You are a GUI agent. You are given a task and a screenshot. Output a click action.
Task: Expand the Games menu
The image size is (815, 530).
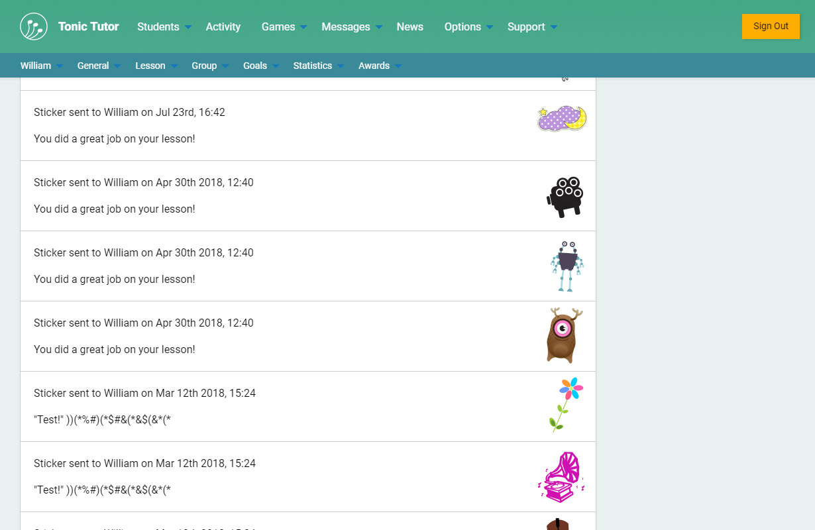[284, 26]
